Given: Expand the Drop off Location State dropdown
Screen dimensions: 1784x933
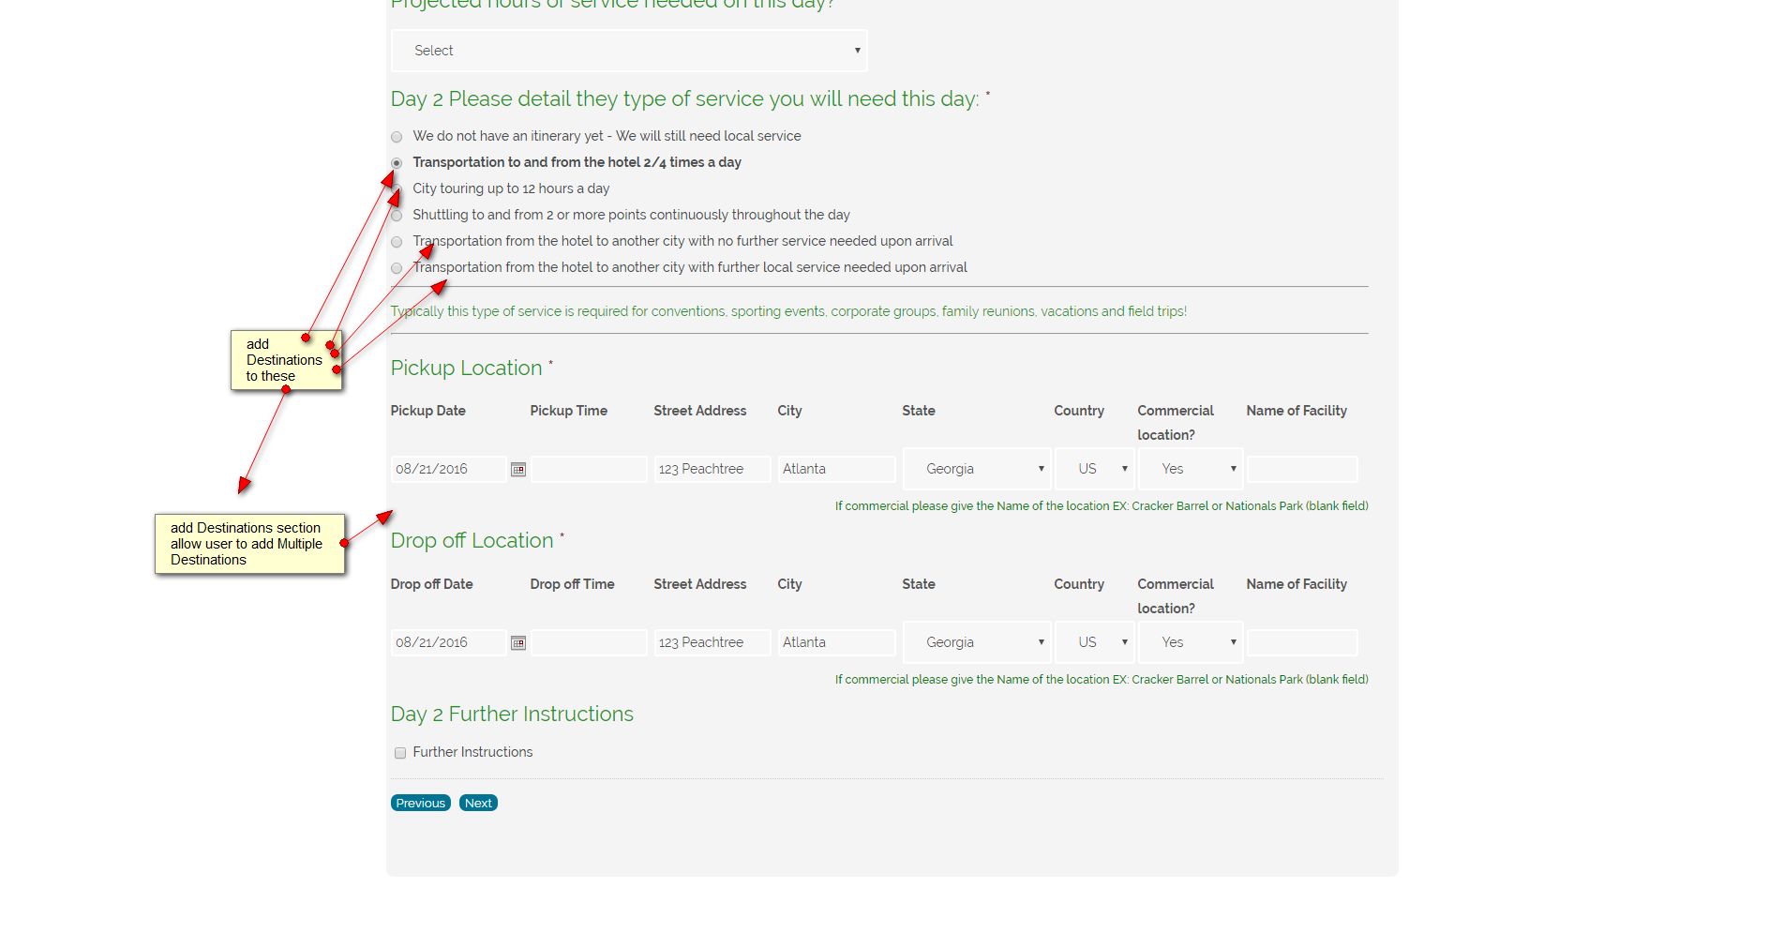Looking at the screenshot, I should point(977,642).
